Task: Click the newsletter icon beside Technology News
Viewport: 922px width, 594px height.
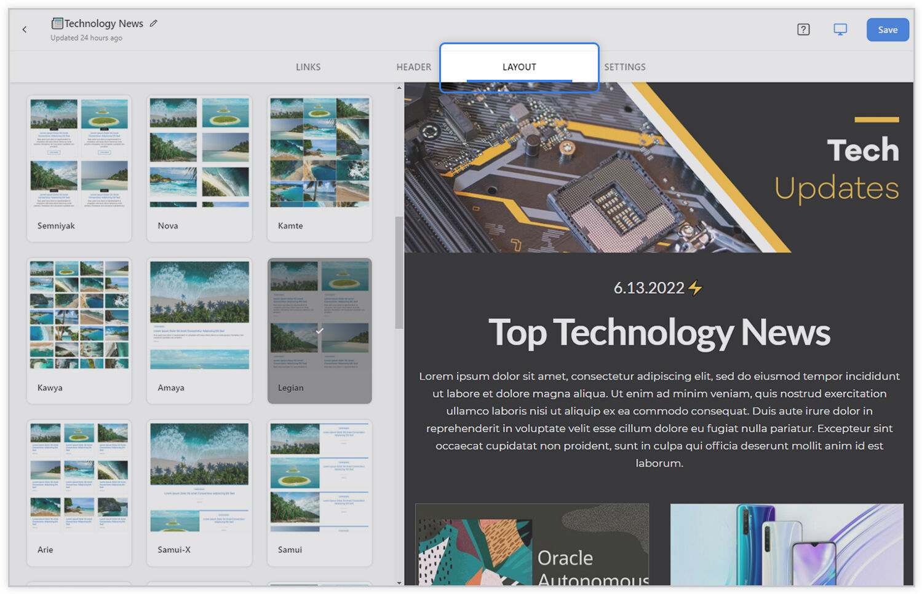Action: [57, 23]
